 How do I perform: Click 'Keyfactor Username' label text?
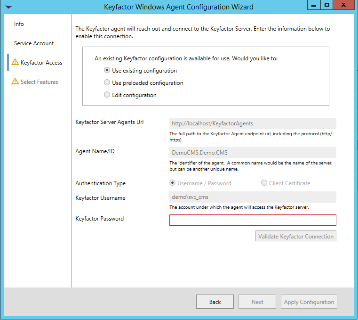[x=100, y=198]
